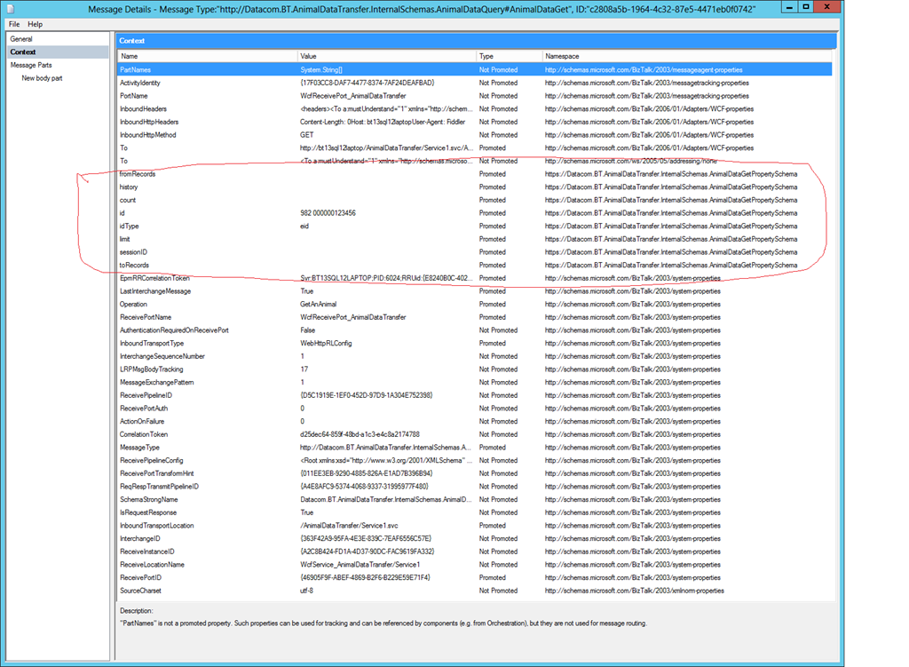Select the ReceivePortAuth row
Screen dimensions: 909x667
click(x=475, y=409)
